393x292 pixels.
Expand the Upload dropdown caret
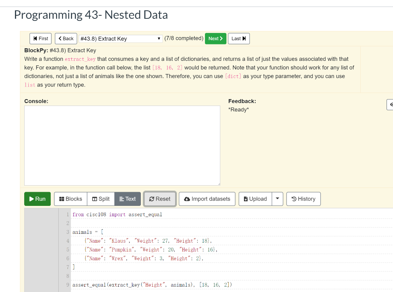[x=277, y=199]
